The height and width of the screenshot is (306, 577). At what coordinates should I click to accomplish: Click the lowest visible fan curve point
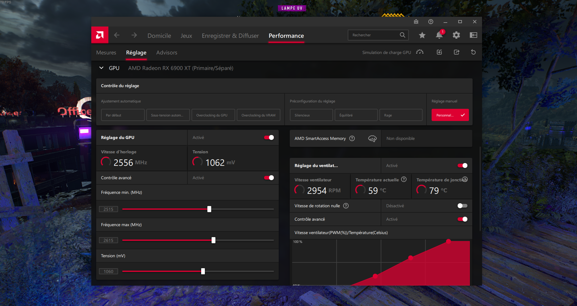[375, 276]
